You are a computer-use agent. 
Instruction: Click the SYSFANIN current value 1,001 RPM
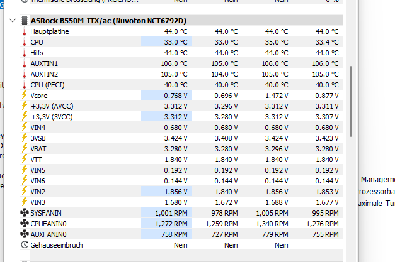[x=171, y=213]
